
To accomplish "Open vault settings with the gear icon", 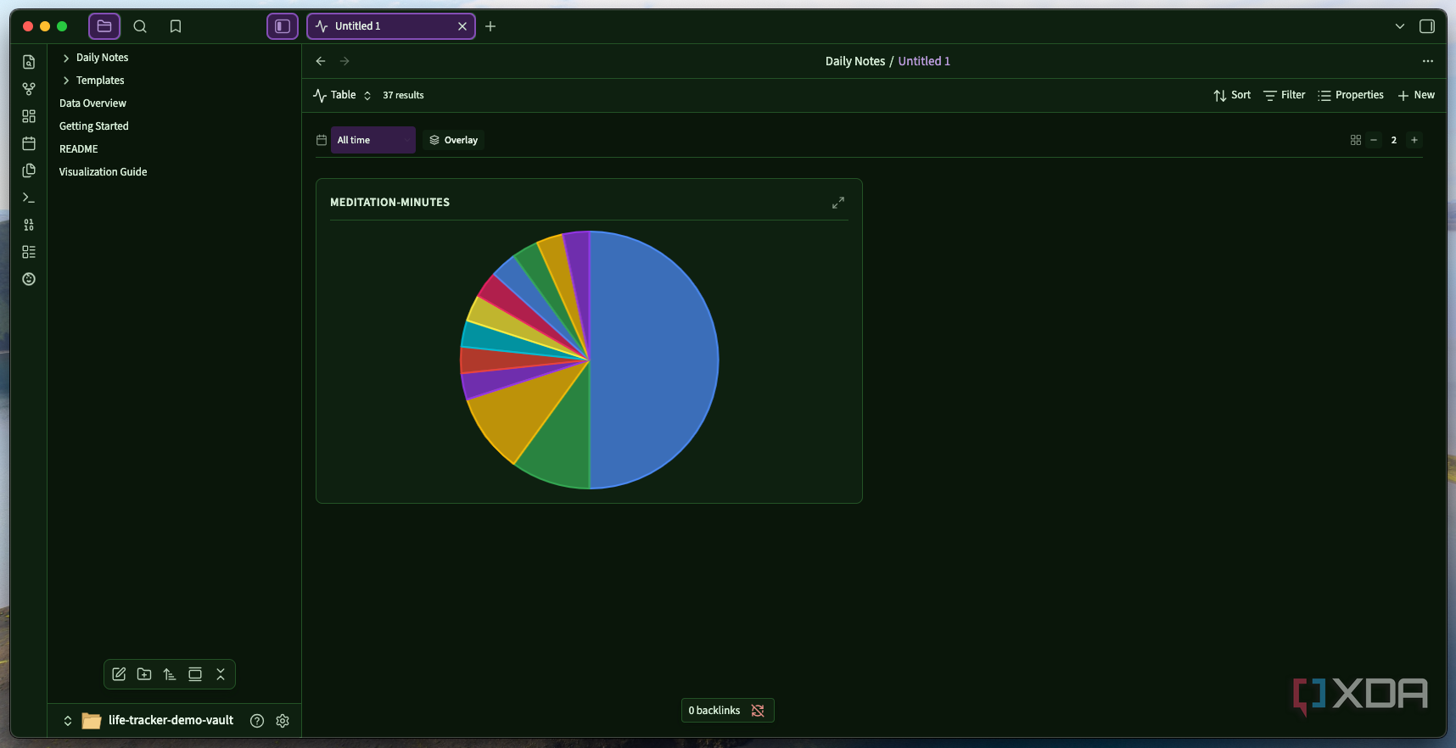I will click(x=283, y=721).
